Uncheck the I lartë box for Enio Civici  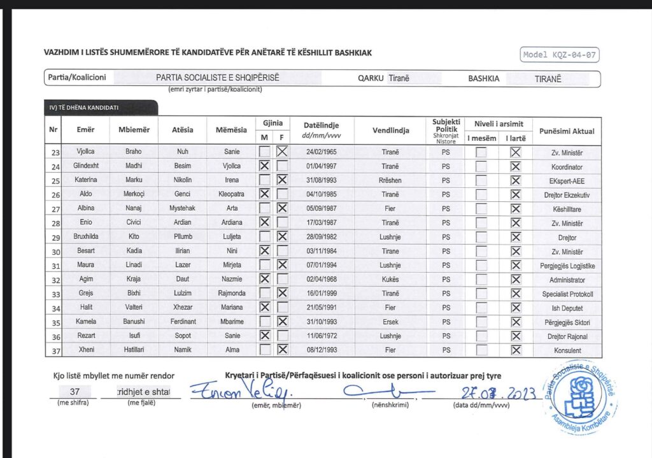click(x=516, y=223)
